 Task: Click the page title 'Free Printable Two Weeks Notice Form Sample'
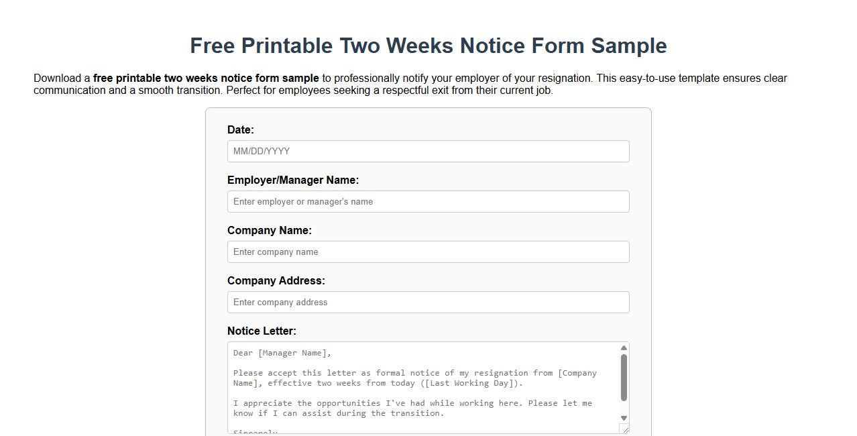click(428, 46)
